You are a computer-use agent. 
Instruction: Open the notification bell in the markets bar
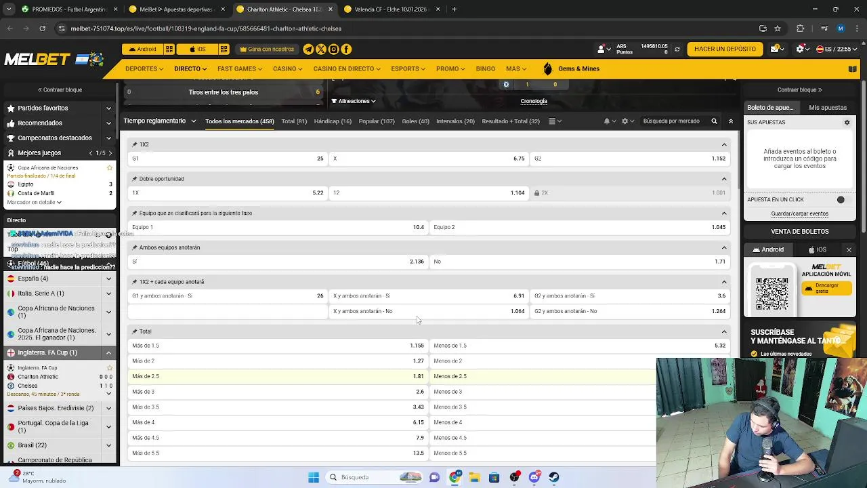tap(607, 121)
